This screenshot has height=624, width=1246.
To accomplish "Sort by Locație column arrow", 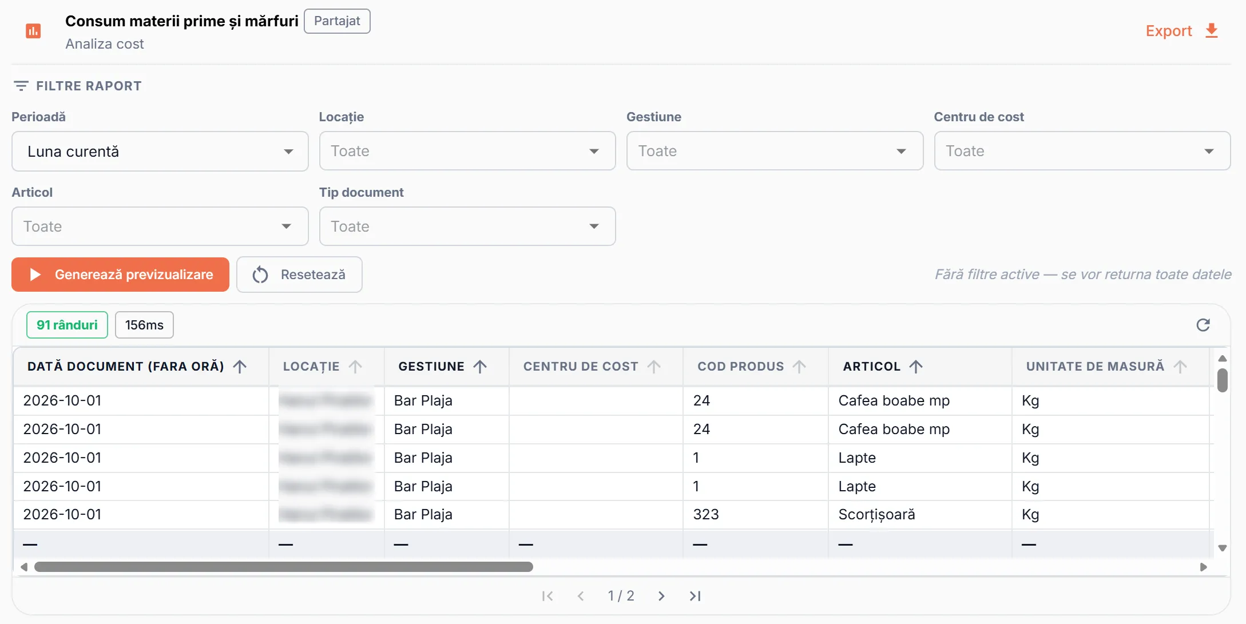I will coord(355,367).
